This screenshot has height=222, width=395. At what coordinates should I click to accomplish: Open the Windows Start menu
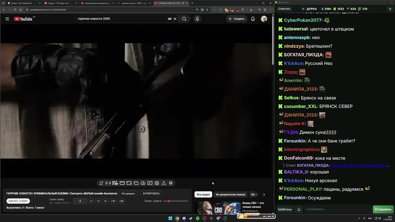click(170, 219)
